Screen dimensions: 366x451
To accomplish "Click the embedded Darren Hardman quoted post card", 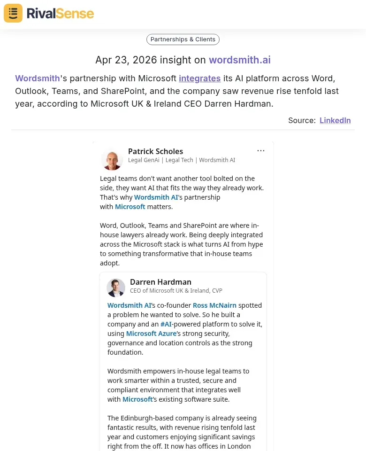I will pos(183,362).
